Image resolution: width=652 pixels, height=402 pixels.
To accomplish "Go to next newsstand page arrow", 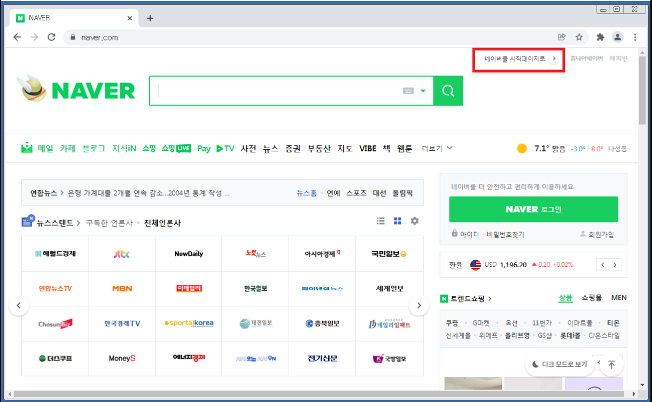I will pos(419,306).
